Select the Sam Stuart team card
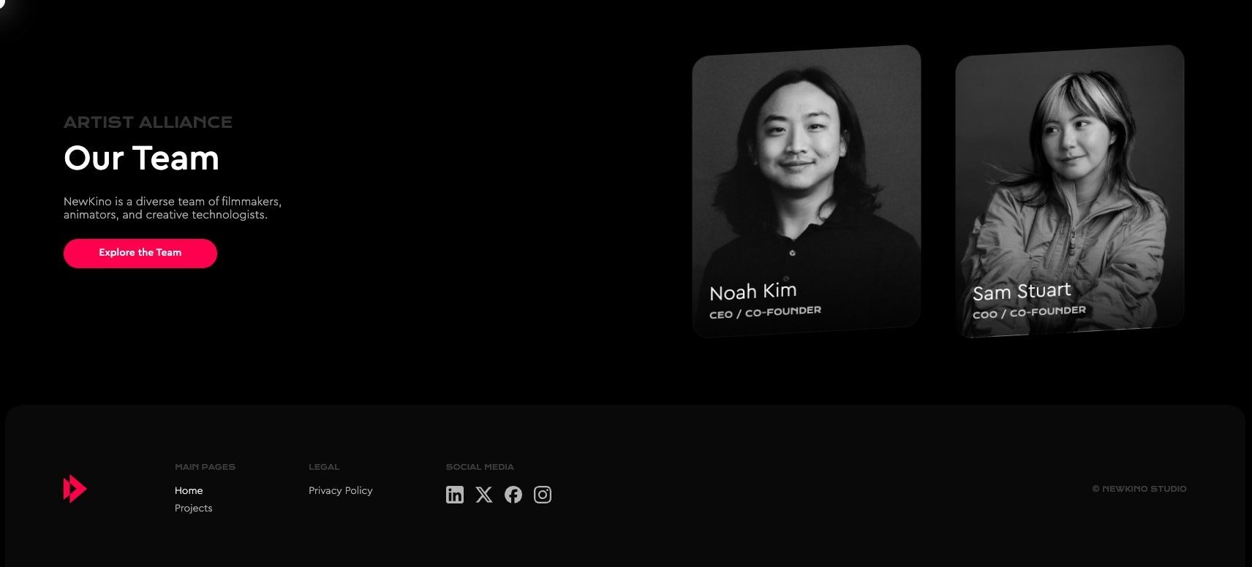 (1069, 191)
